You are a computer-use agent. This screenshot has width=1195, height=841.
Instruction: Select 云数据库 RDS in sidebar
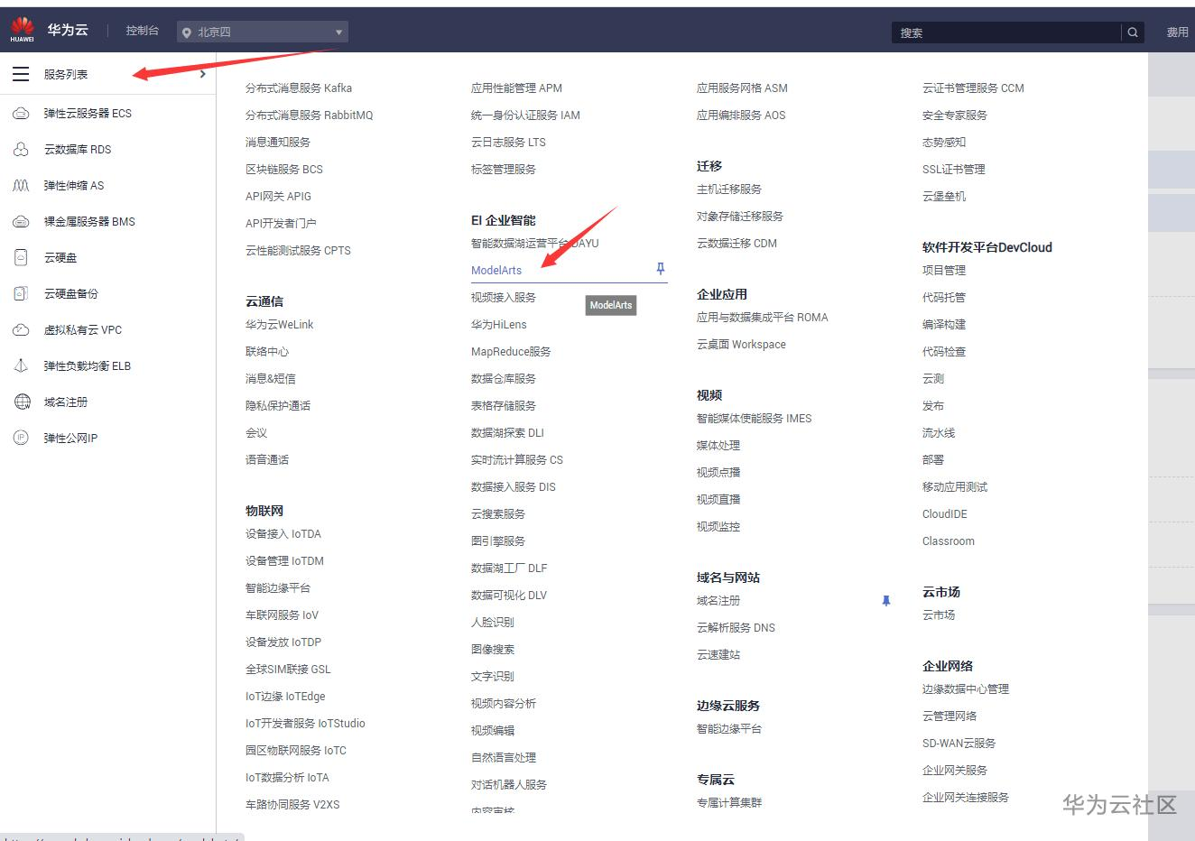coord(78,149)
